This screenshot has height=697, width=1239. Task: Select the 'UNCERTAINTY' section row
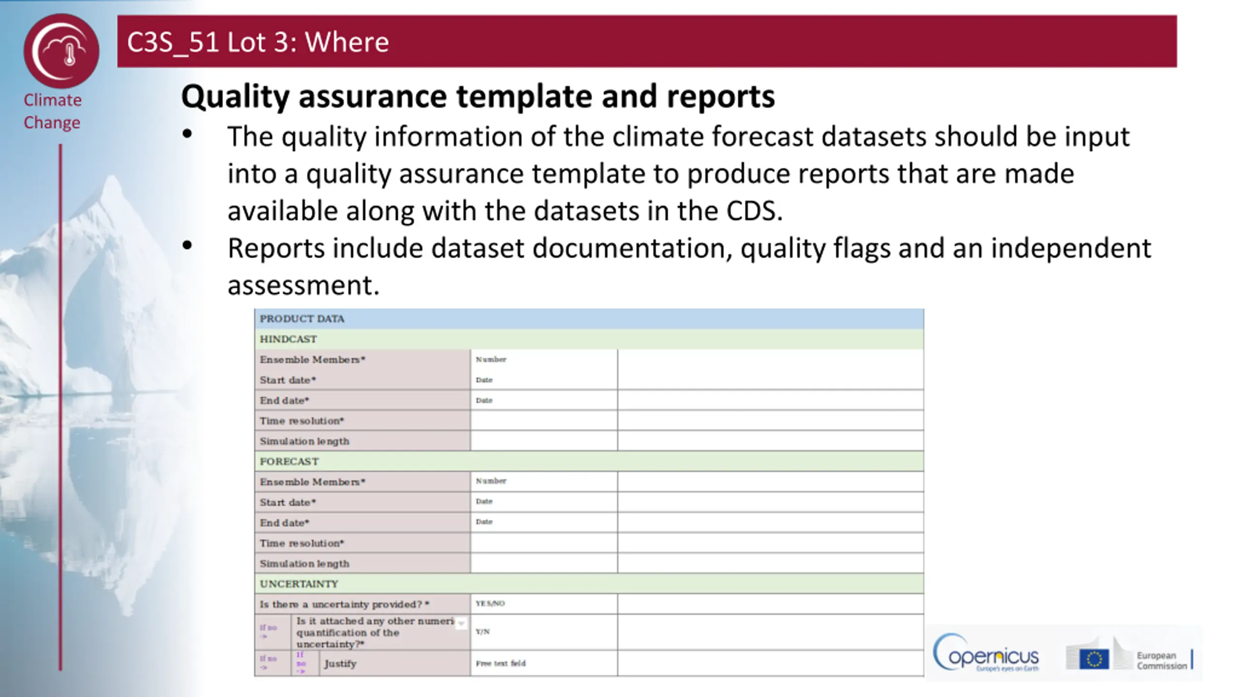[589, 584]
